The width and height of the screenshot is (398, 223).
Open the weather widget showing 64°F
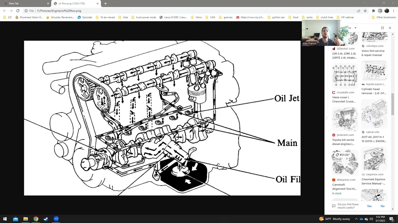(335, 219)
